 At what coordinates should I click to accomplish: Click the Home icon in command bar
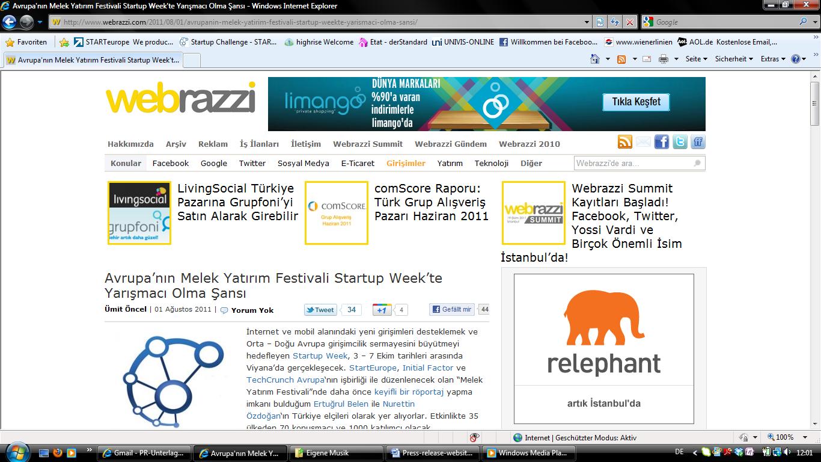tap(595, 59)
